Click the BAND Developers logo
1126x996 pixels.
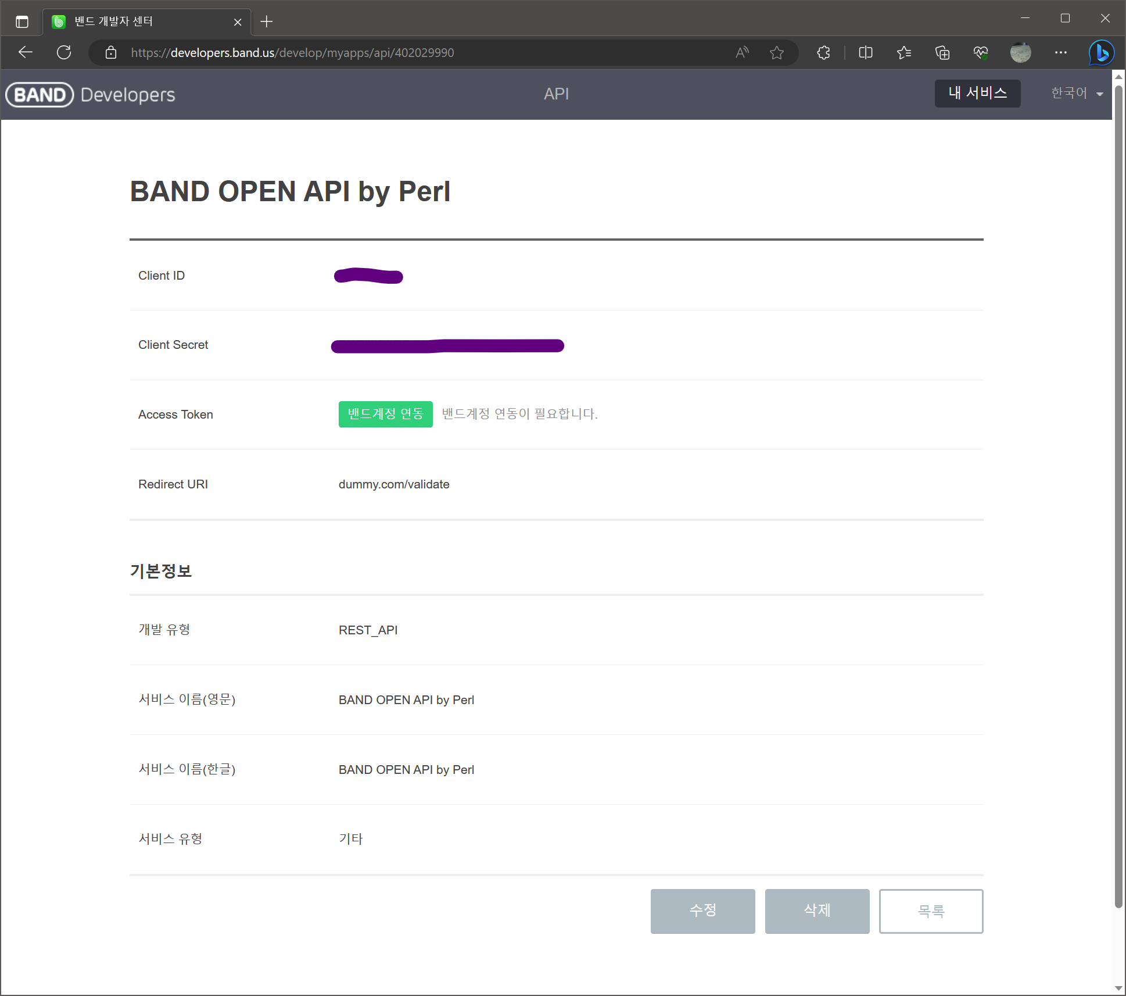click(91, 95)
